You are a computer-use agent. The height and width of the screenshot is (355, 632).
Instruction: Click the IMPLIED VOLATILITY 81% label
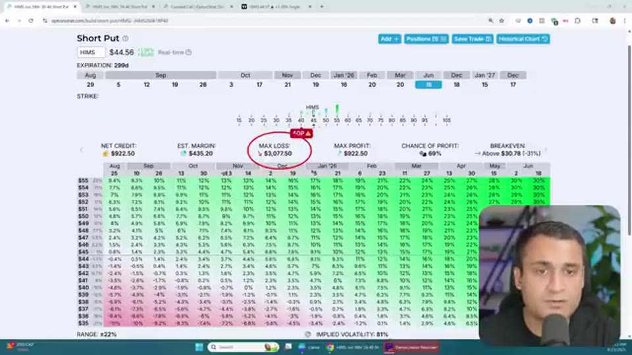[x=352, y=335]
